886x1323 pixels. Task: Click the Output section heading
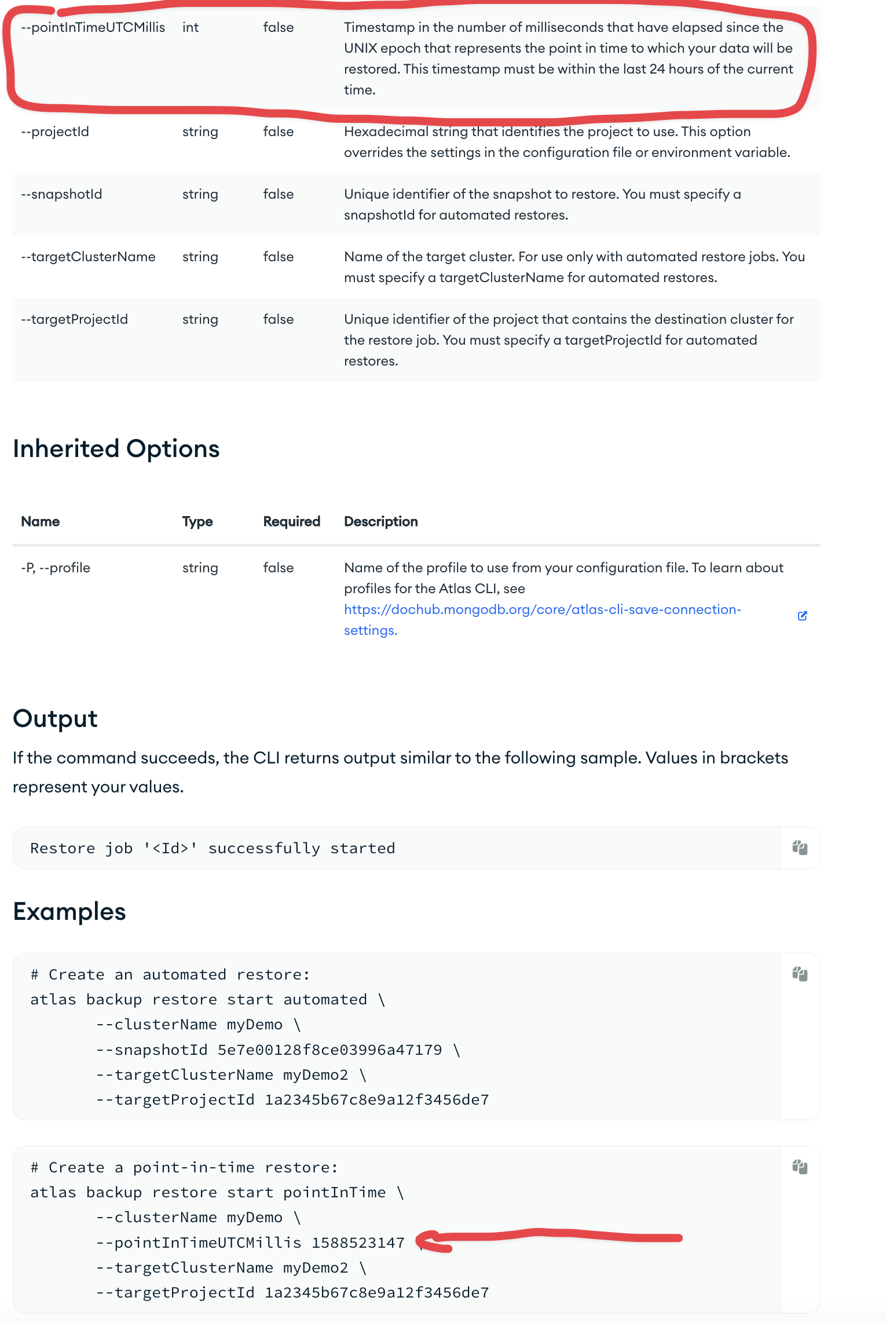(x=56, y=719)
